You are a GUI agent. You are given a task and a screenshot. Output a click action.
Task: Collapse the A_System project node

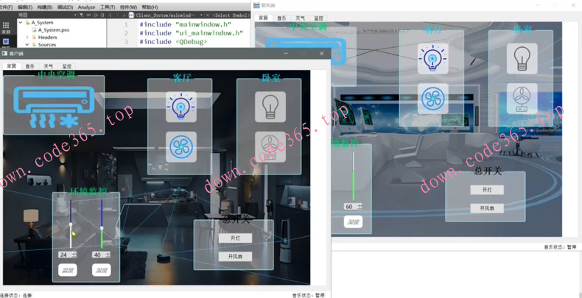pos(20,23)
